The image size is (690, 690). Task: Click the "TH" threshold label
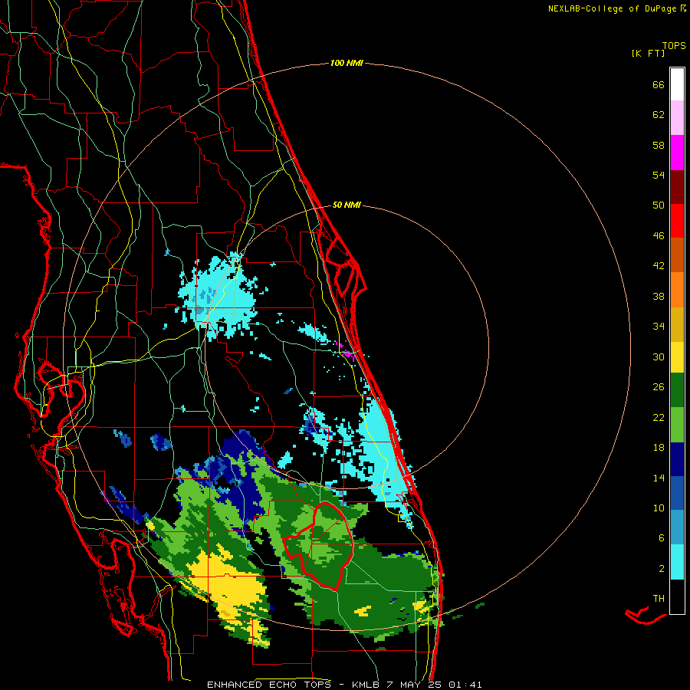tap(659, 599)
